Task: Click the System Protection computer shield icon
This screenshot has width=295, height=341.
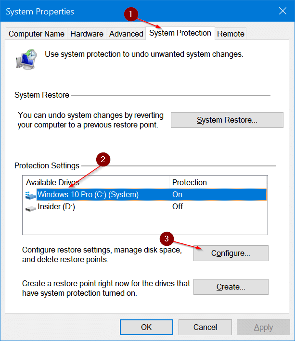Action: [x=26, y=58]
